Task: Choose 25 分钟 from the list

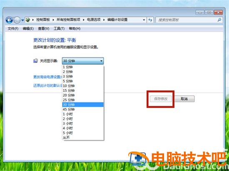Action: tap(83, 100)
